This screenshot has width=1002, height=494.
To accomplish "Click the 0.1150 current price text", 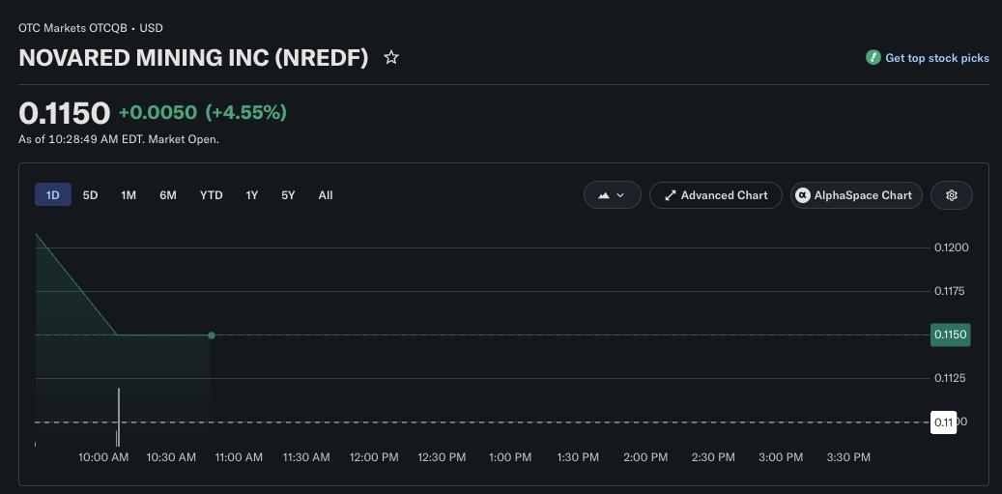I will coord(65,113).
